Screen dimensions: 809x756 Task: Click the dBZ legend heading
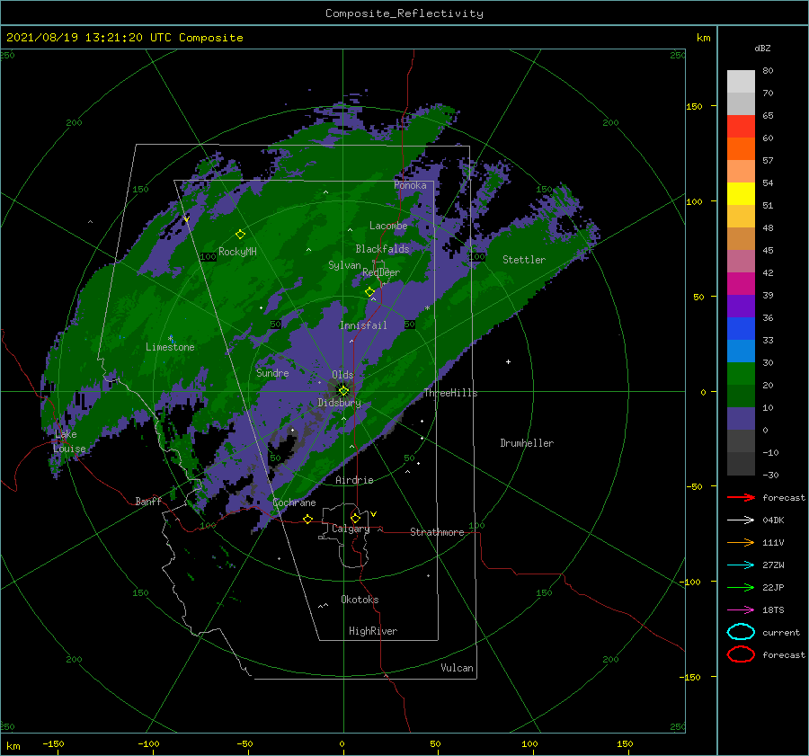(762, 48)
